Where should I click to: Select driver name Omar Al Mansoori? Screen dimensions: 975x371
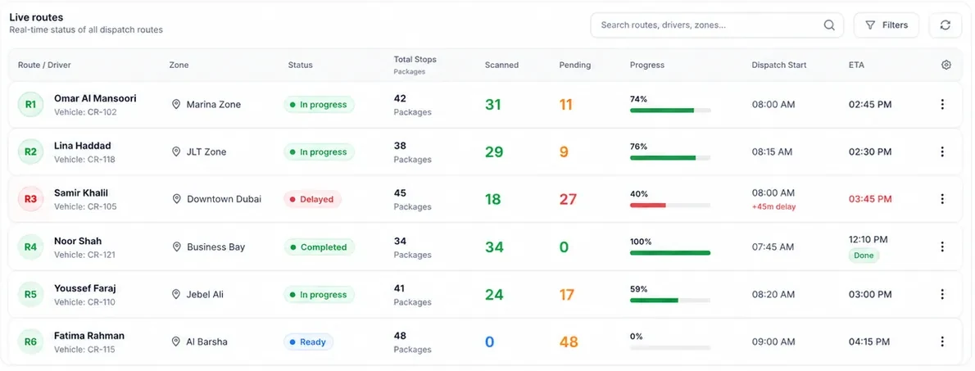95,98
